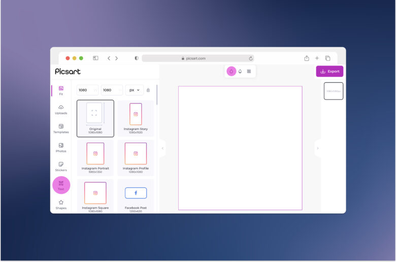Select the Fit tool in sidebar

(x=61, y=91)
